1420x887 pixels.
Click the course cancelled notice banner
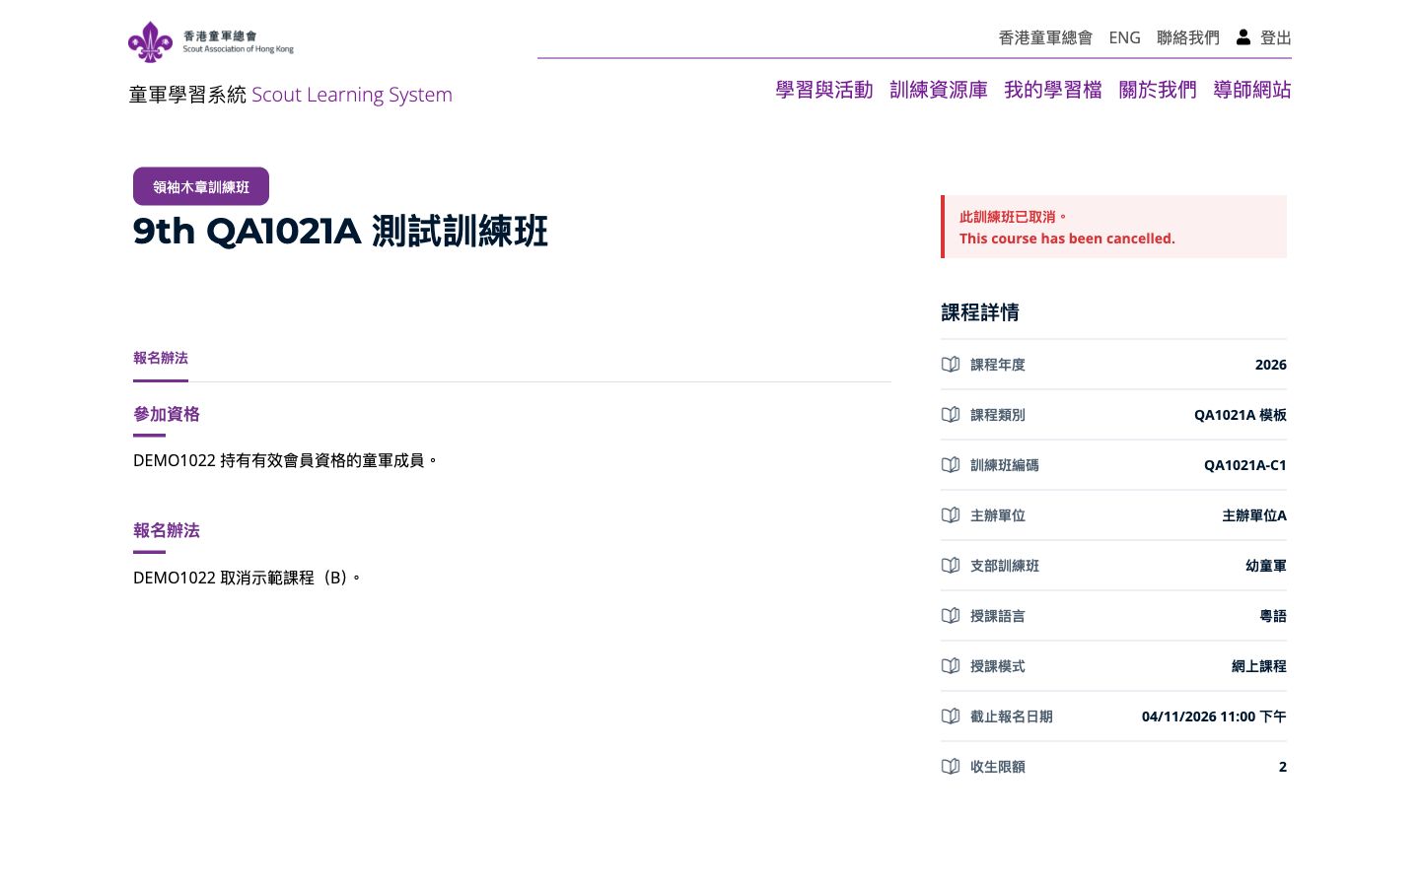coord(1114,227)
